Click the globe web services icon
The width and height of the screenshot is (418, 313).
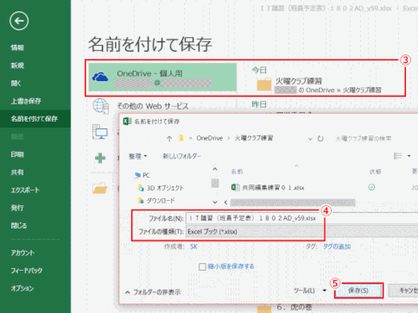tap(100, 106)
